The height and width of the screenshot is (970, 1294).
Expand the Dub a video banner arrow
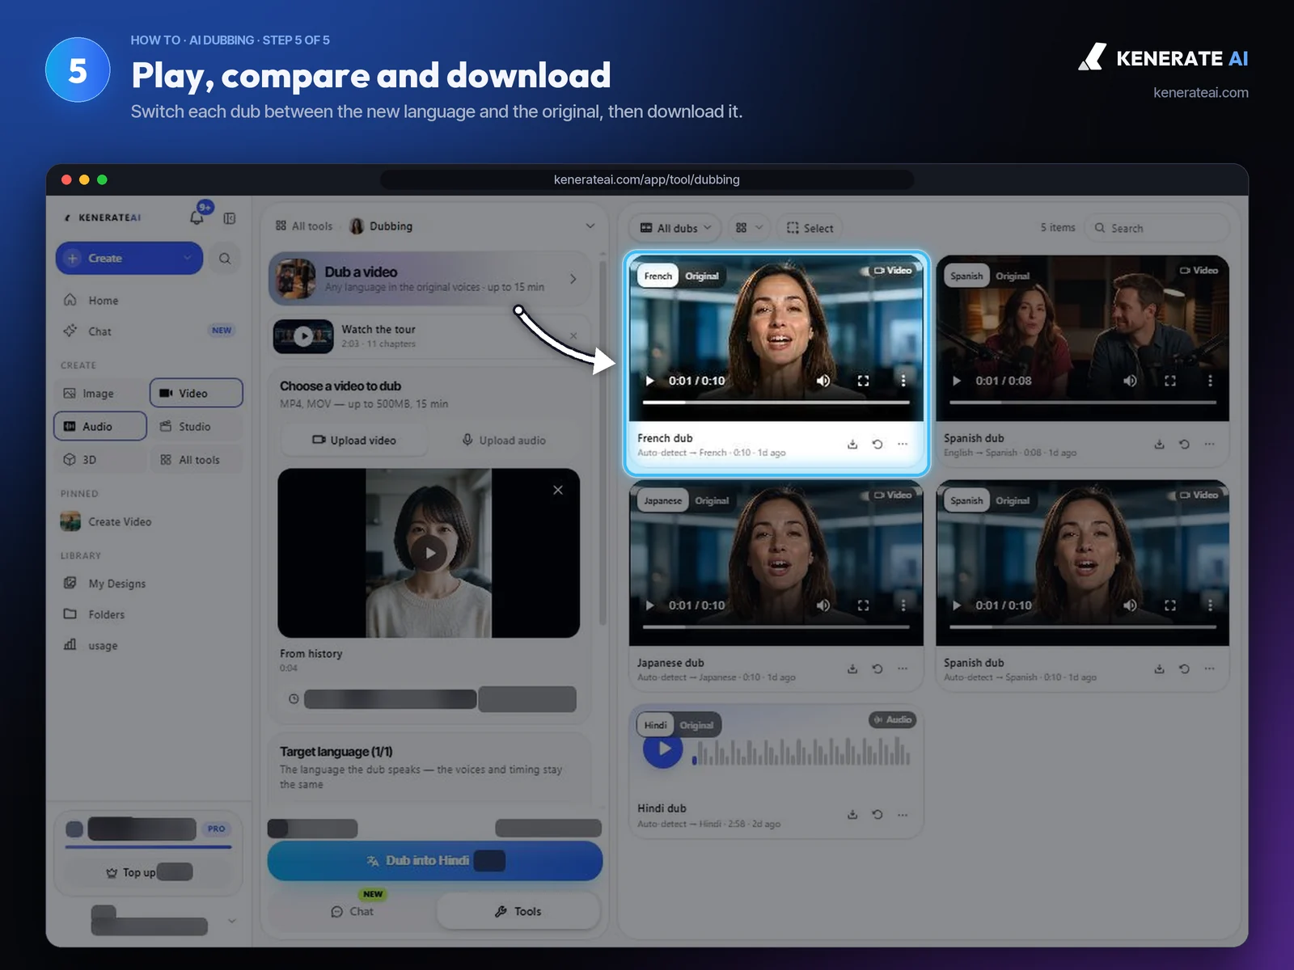pyautogui.click(x=573, y=279)
